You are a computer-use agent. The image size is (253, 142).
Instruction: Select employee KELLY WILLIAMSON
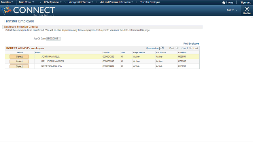click(x=19, y=62)
